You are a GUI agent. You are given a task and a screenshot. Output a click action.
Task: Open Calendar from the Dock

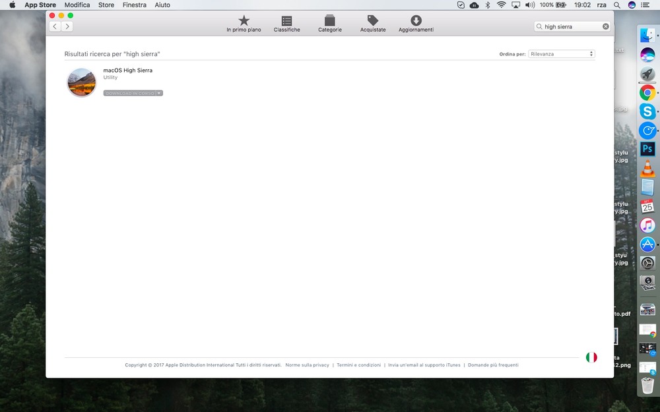pyautogui.click(x=647, y=206)
